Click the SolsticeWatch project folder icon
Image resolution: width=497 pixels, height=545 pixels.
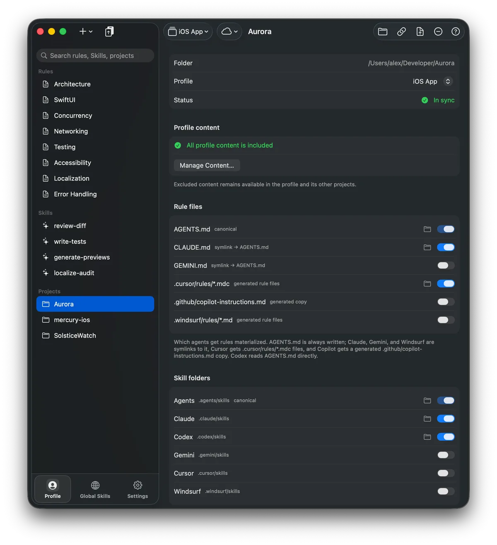tap(46, 335)
